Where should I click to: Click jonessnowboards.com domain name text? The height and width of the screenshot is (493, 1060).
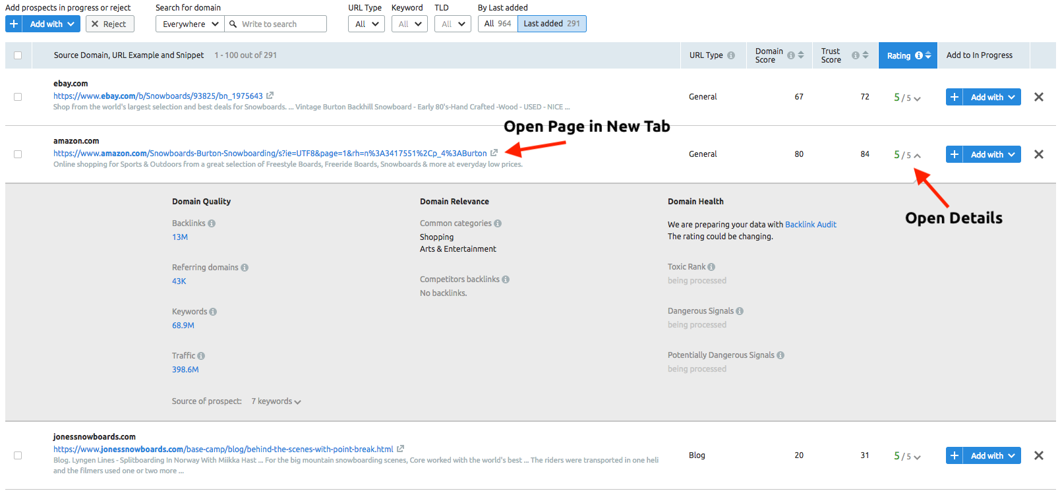(x=94, y=437)
